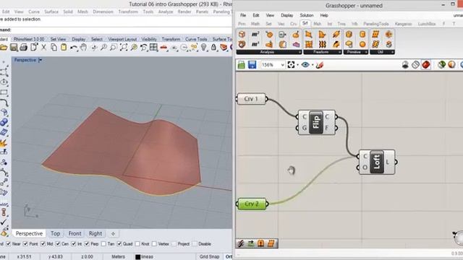
Task: Enable the Vertex osnap checkbox
Action: tap(154, 244)
